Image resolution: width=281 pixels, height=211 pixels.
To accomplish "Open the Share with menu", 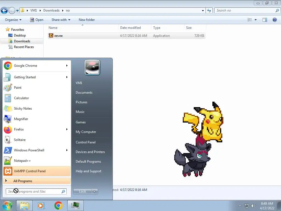I will pos(61,20).
